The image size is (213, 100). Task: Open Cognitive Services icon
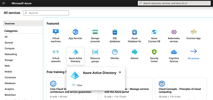(174, 52)
